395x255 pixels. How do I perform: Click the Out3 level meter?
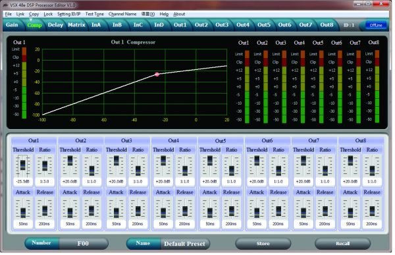click(284, 87)
